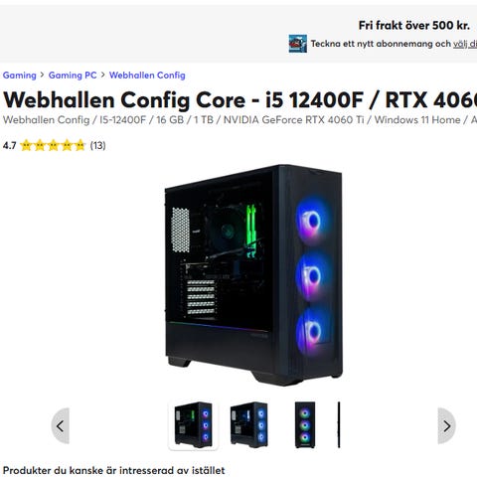Image resolution: width=477 pixels, height=477 pixels.
Task: Click the chevron after Gaming breadcrumb
Action: tap(42, 75)
